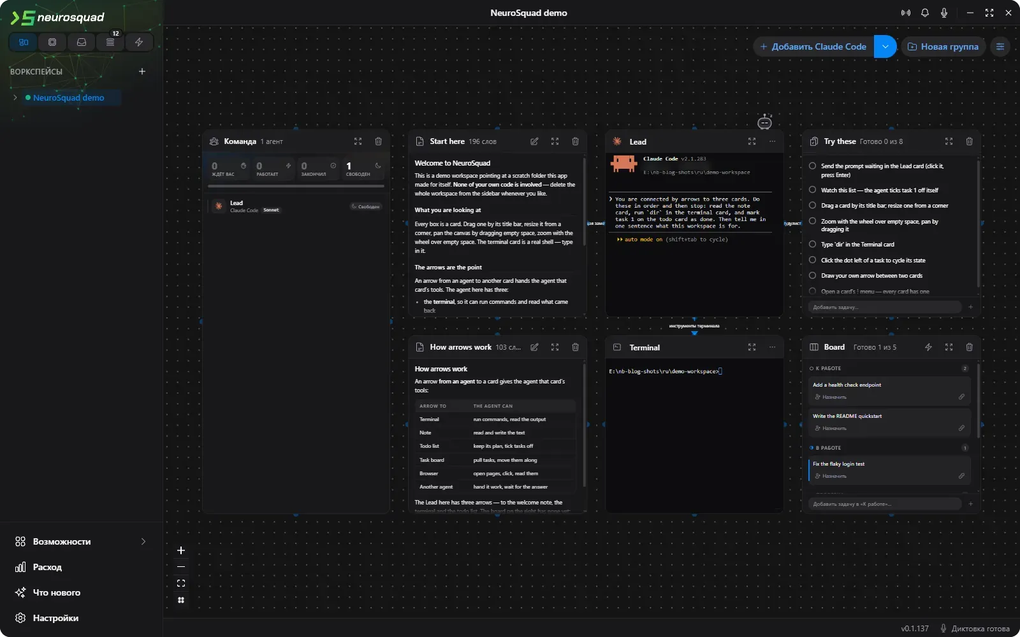Screen dimensions: 1020x637
Task: Maximize the How arrows work card
Action: [x=555, y=347]
